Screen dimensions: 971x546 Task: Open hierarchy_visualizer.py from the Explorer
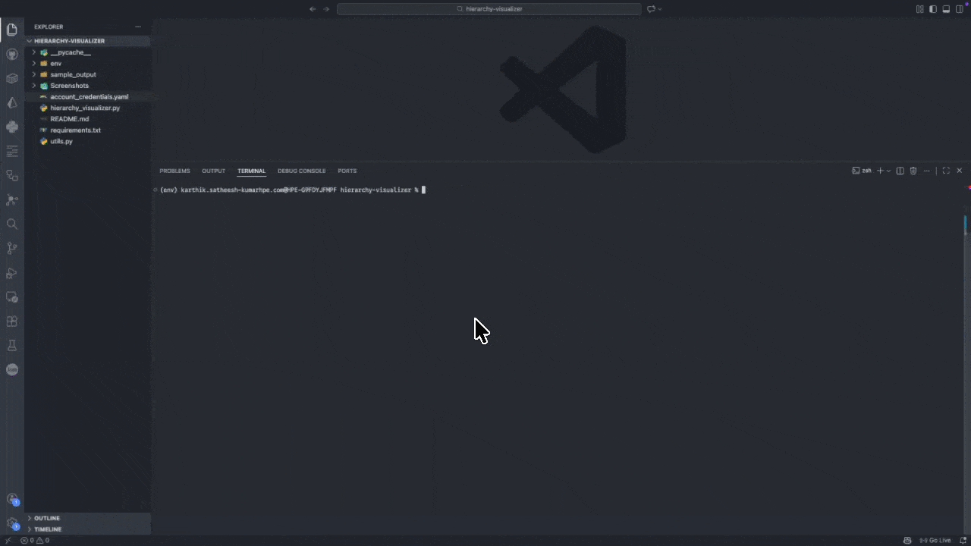(85, 108)
